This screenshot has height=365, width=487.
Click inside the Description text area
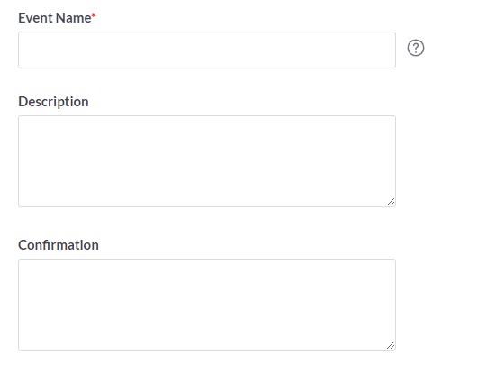(x=207, y=161)
